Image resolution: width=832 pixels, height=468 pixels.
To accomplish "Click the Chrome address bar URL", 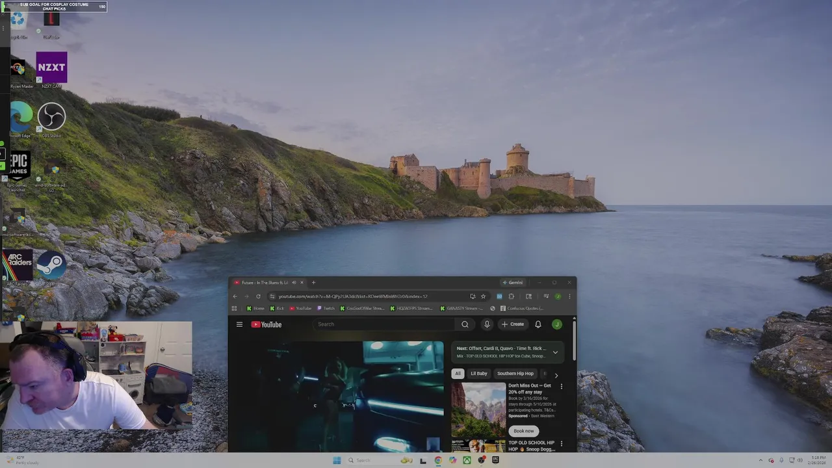I will [353, 296].
